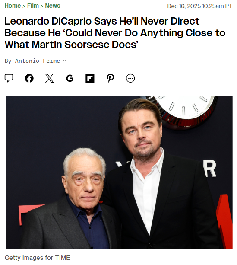Viewport: 237px width, 265px height.
Task: Open the article's lead photo
Action: (x=119, y=172)
